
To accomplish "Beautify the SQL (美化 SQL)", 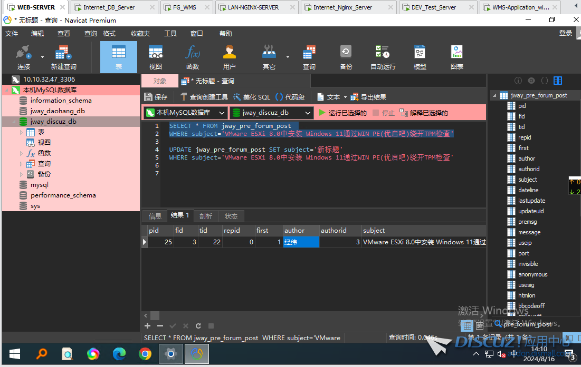I will (x=252, y=97).
